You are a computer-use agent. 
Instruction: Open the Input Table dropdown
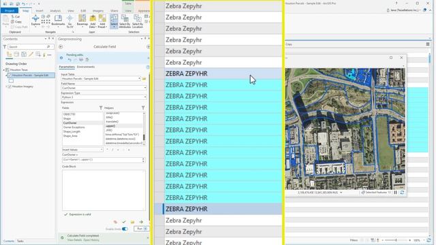point(139,79)
